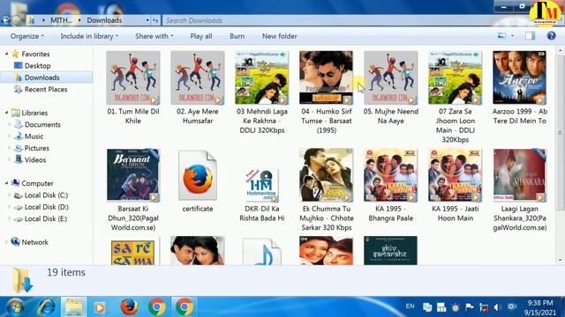Click Windows Explorer taskbar icon

[x=73, y=307]
